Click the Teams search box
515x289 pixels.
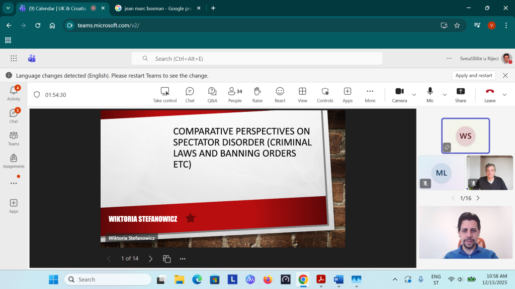256,59
